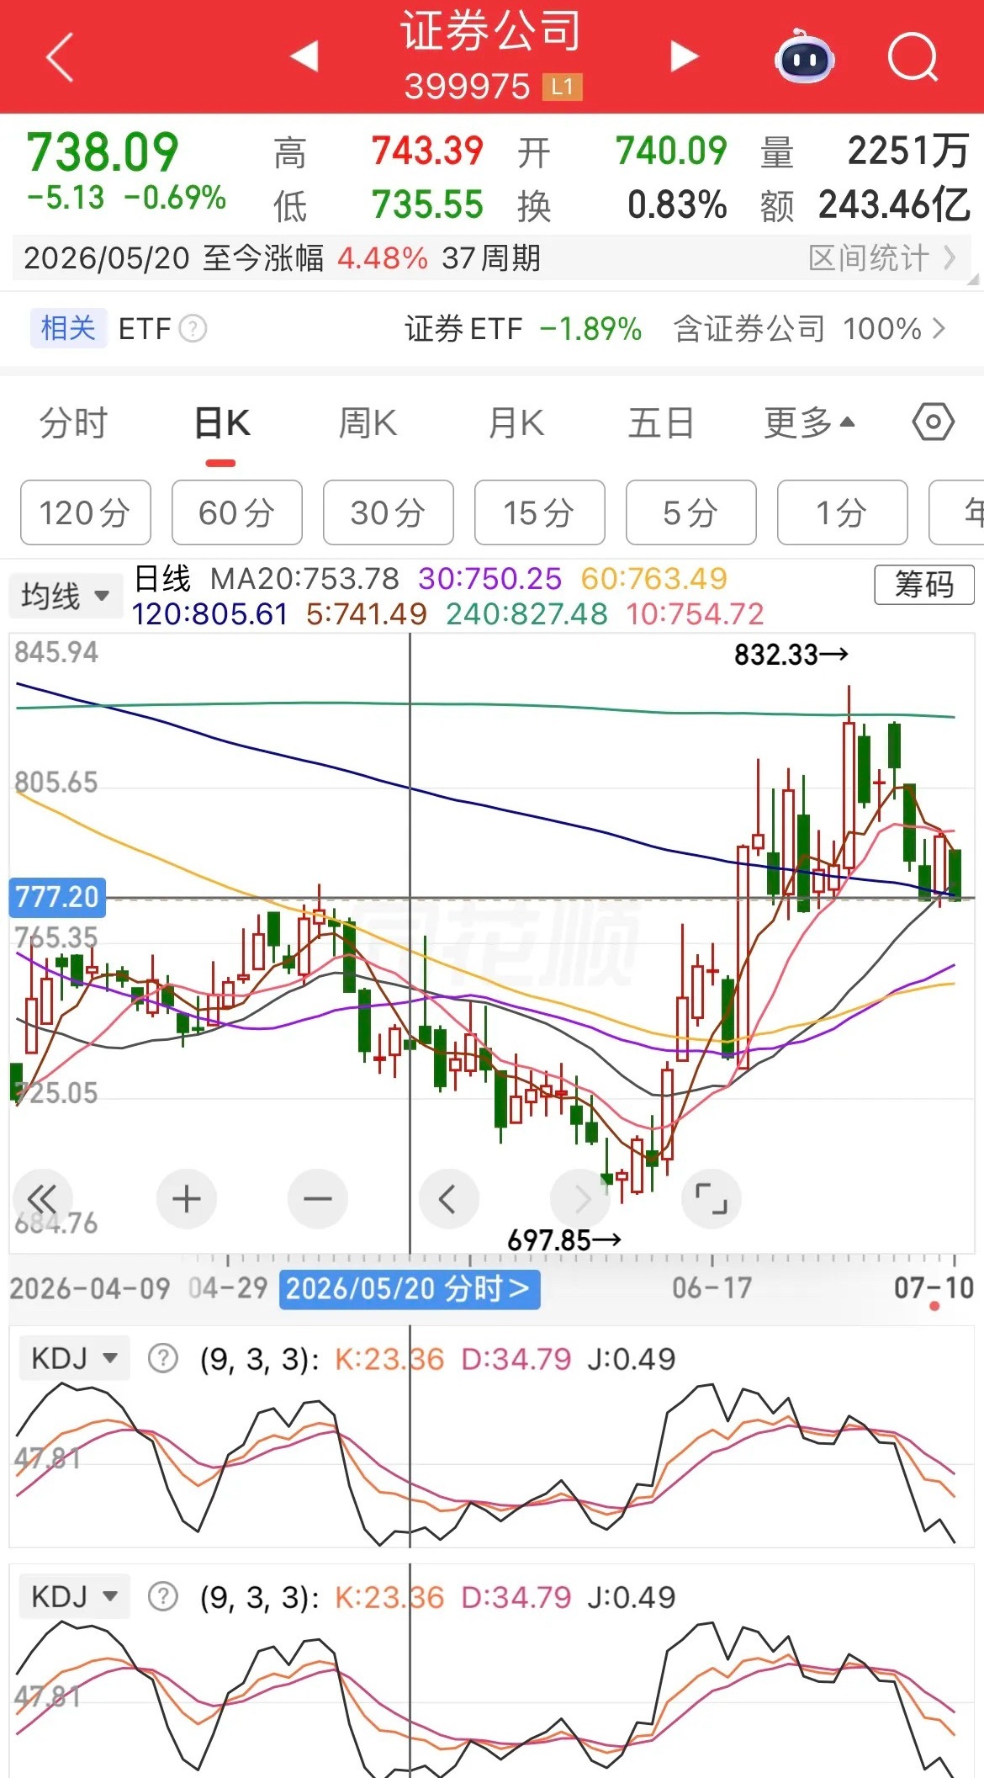Viewport: 984px width, 1778px height.
Task: Move crosshair to previous candle
Action: click(x=448, y=1198)
